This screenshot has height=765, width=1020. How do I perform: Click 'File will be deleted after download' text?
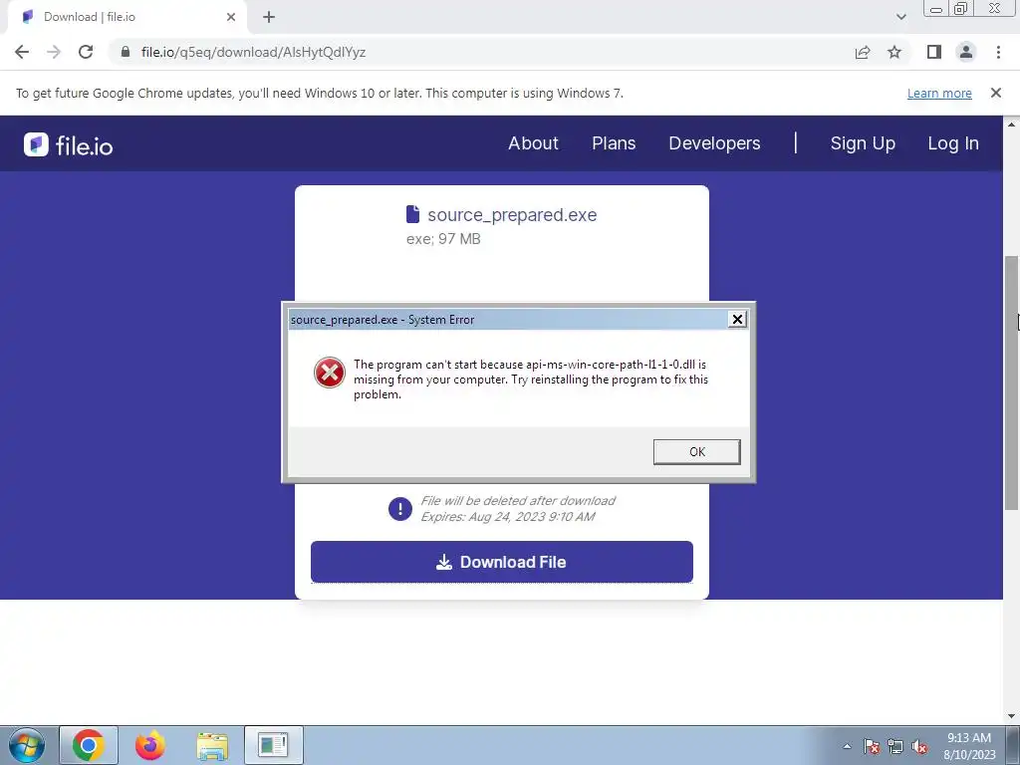(x=518, y=500)
